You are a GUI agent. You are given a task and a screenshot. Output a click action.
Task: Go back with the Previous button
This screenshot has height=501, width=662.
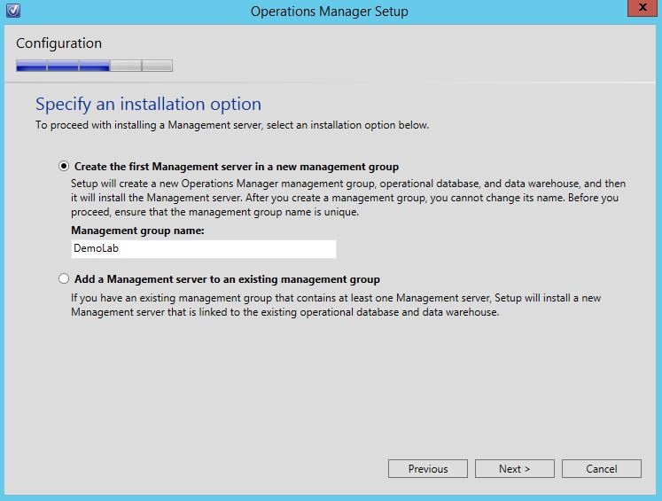(428, 468)
